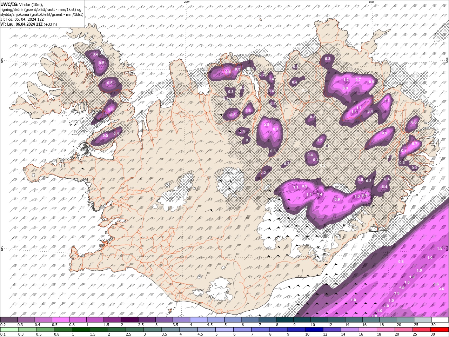
Task: Click the '1.3' precipitation value on the map
Action: point(357,196)
